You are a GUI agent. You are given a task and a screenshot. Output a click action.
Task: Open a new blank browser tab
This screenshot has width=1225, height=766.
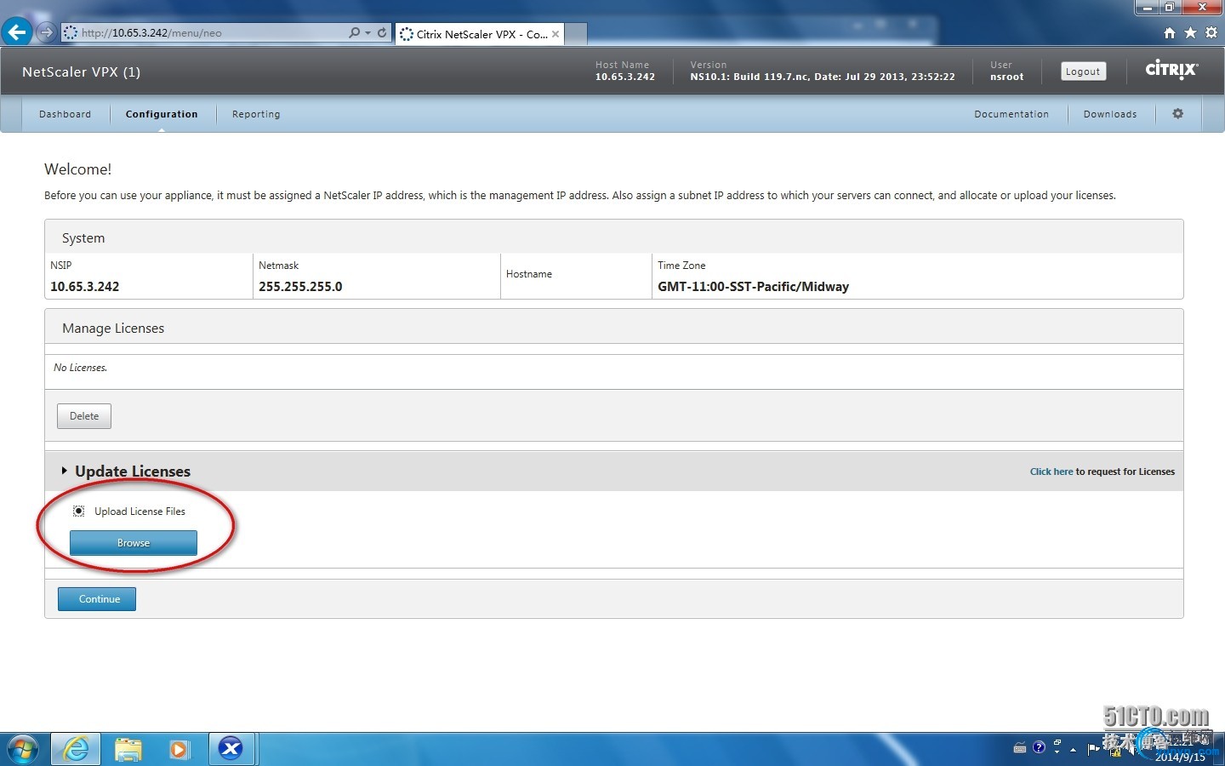point(576,34)
